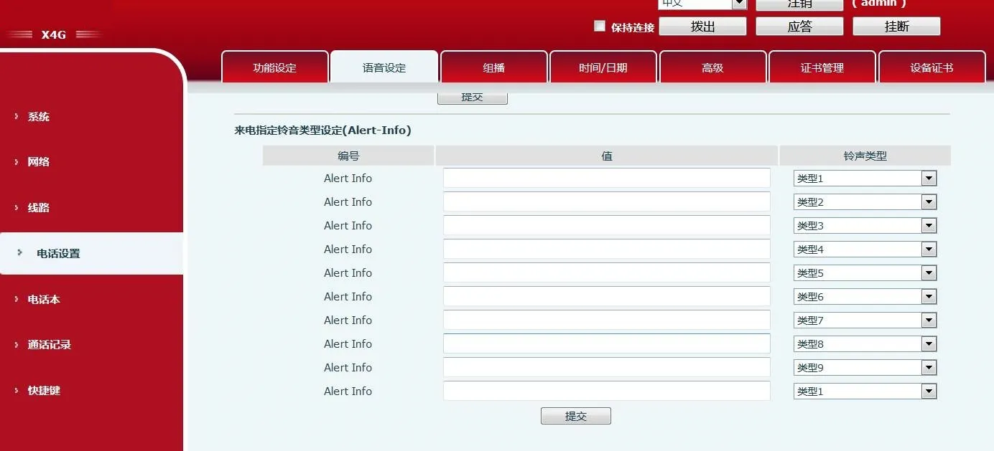Switch to the 时间/日期 tab
Screen dimensions: 994x451
coord(603,66)
